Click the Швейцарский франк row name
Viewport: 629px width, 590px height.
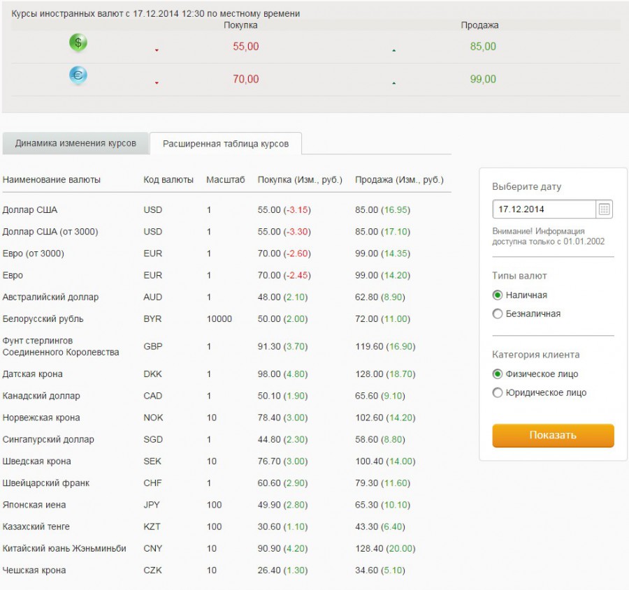pyautogui.click(x=46, y=483)
